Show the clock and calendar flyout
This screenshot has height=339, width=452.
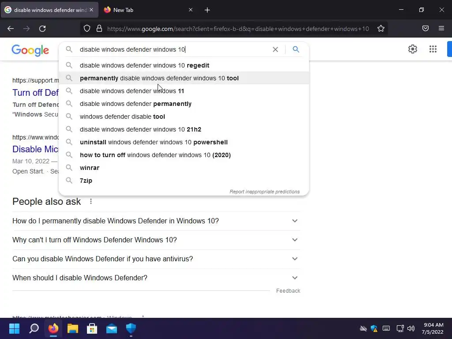click(x=433, y=328)
